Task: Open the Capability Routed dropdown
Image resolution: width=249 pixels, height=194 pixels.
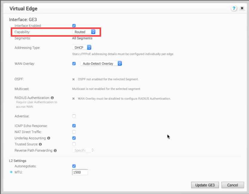Action: [84, 32]
